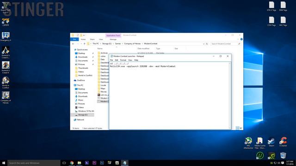Open Adobe Premiere from the taskbar
This screenshot has height=166, width=296.
click(94, 163)
